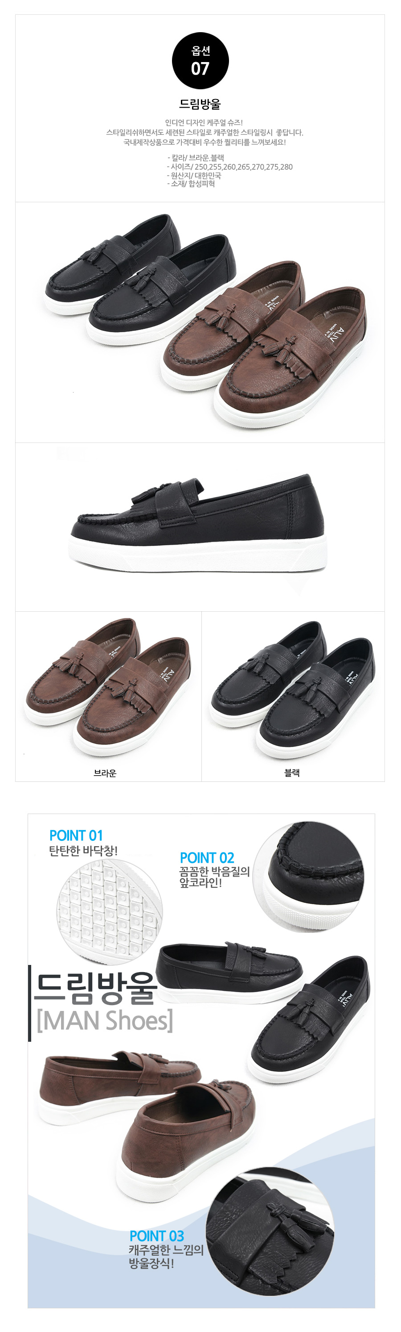Screen dimensions: 401x1332
Task: Click the 블랙 color label
Action: (292, 772)
